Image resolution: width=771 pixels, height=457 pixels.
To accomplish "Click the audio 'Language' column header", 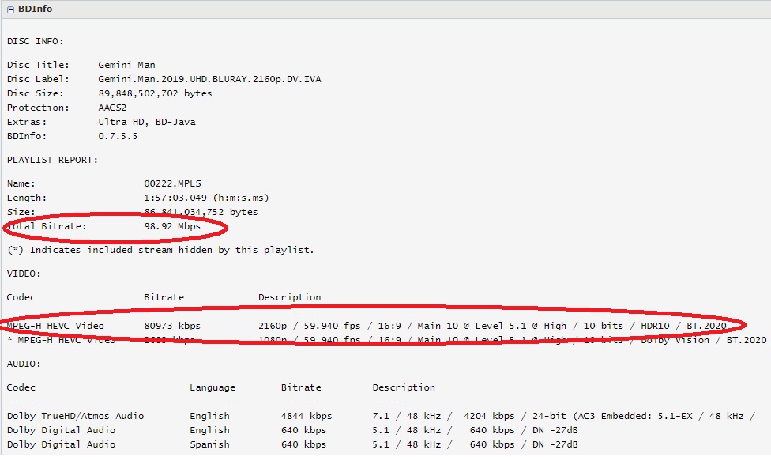I will [212, 387].
